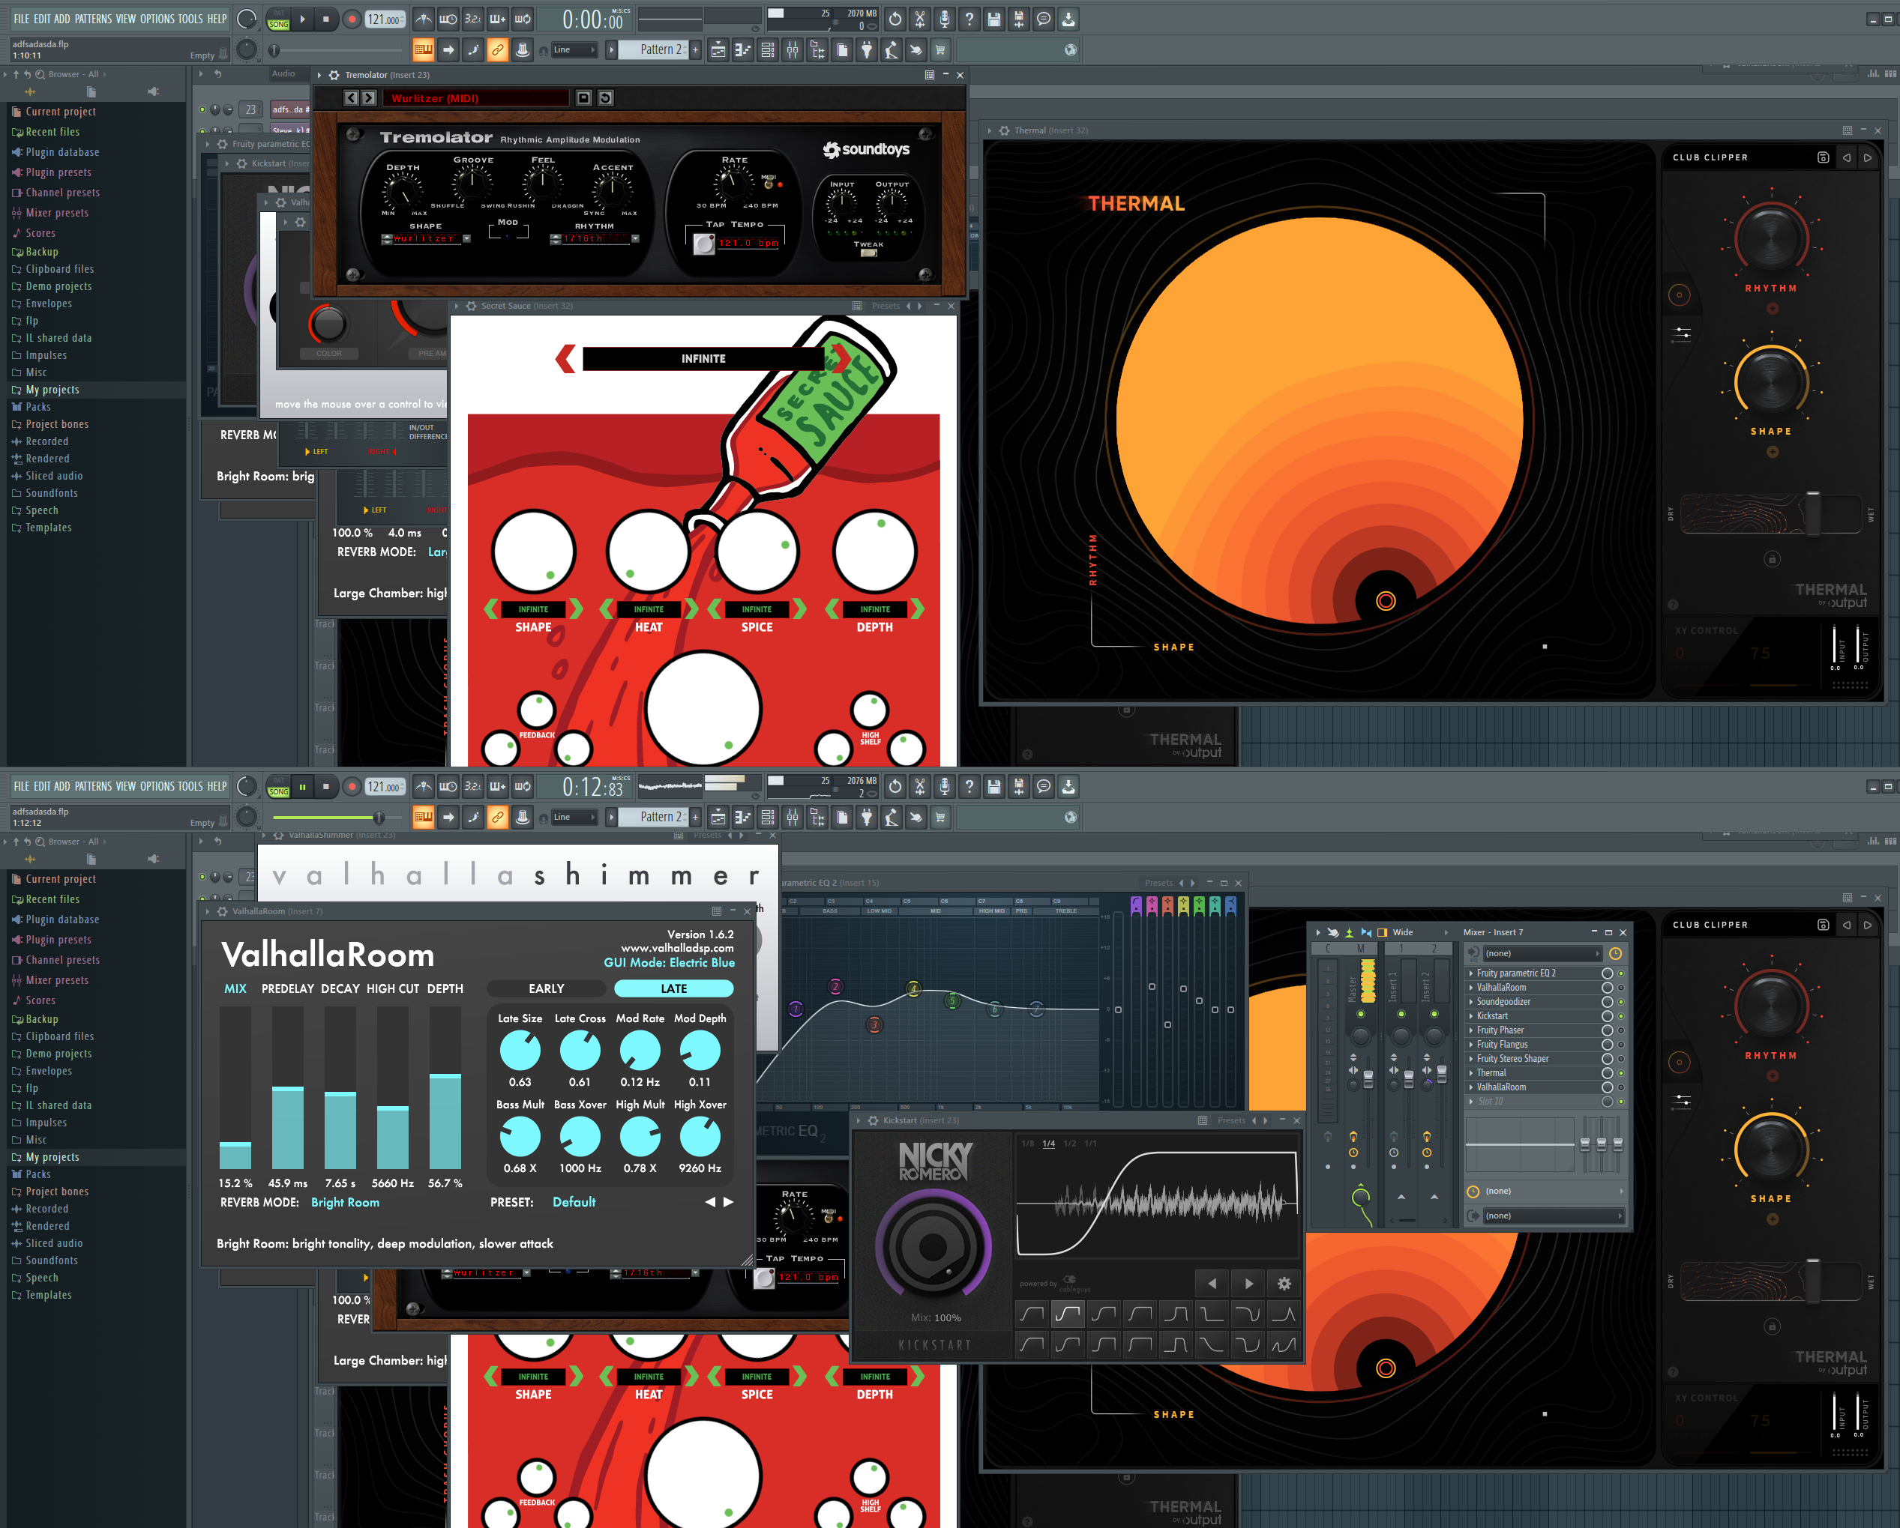This screenshot has width=1900, height=1528.
Task: Open the Fruity Flangus slot options arrow
Action: pyautogui.click(x=1471, y=1045)
